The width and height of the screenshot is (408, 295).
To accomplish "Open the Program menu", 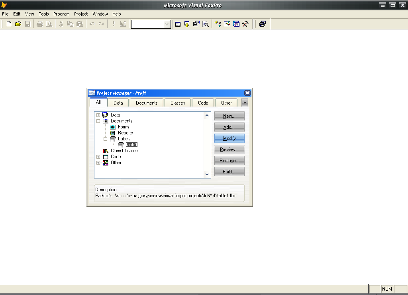I will [x=61, y=14].
